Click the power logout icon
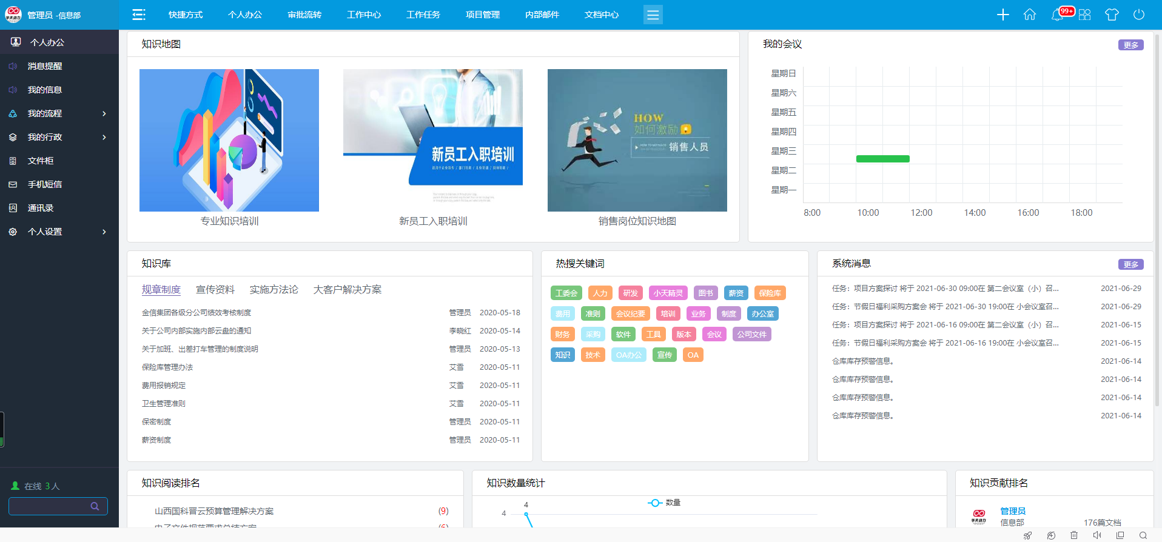This screenshot has height=542, width=1162. [x=1138, y=15]
